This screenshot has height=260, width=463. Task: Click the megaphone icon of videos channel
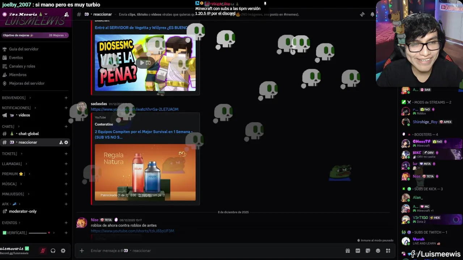point(5,115)
